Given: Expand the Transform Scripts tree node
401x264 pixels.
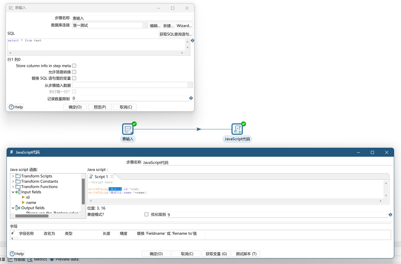Looking at the screenshot, I should pyautogui.click(x=13, y=176).
